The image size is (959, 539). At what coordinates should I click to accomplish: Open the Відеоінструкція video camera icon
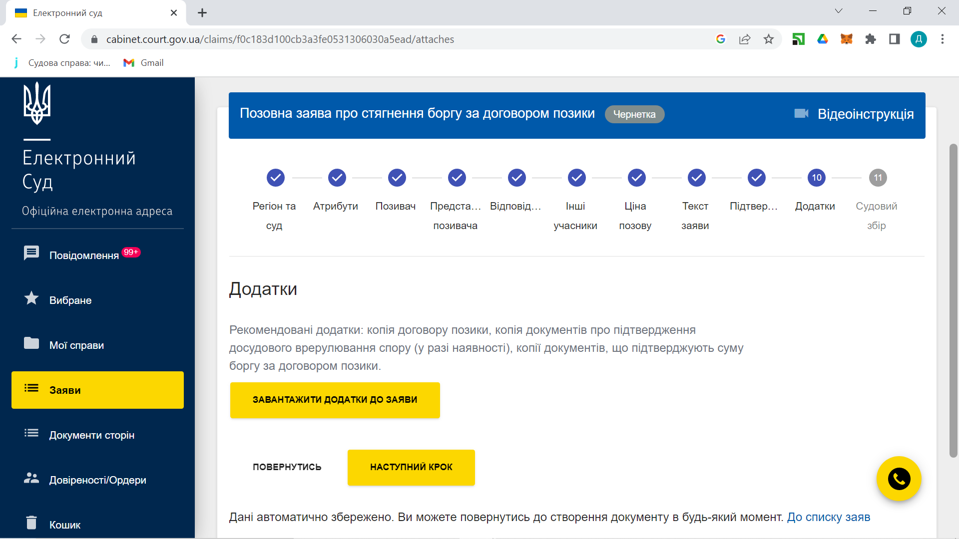(x=801, y=114)
